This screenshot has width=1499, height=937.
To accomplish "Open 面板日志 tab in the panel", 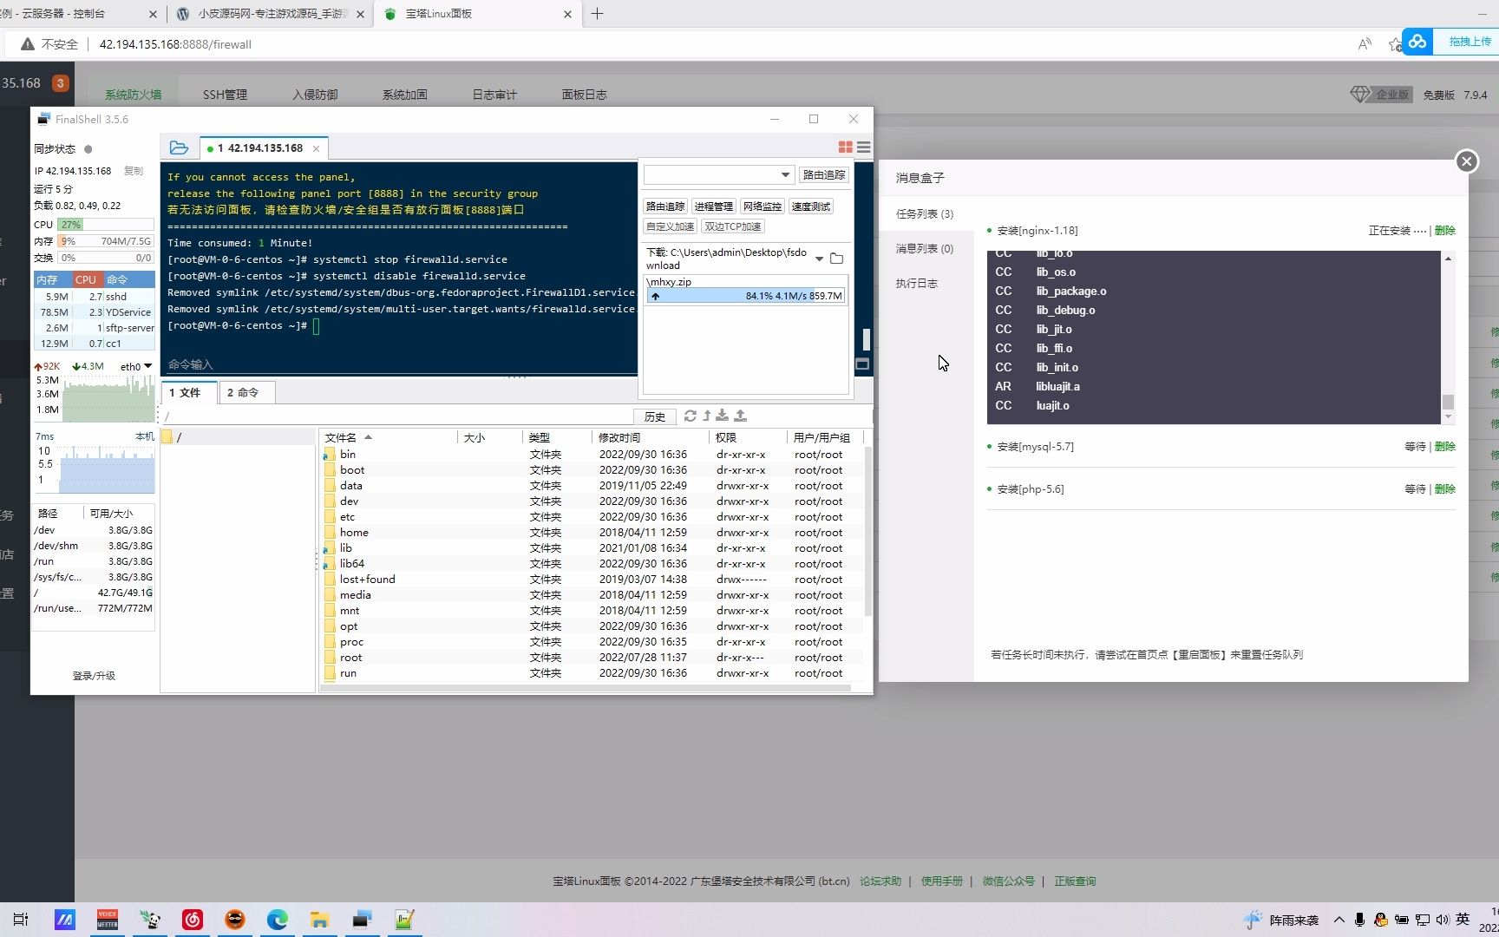I will pyautogui.click(x=584, y=95).
